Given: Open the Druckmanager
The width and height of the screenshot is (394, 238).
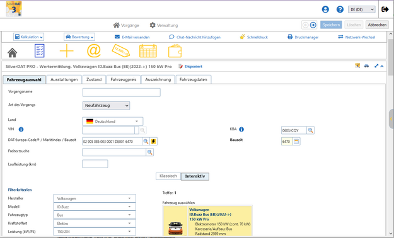Looking at the screenshot, I should pyautogui.click(x=303, y=37).
